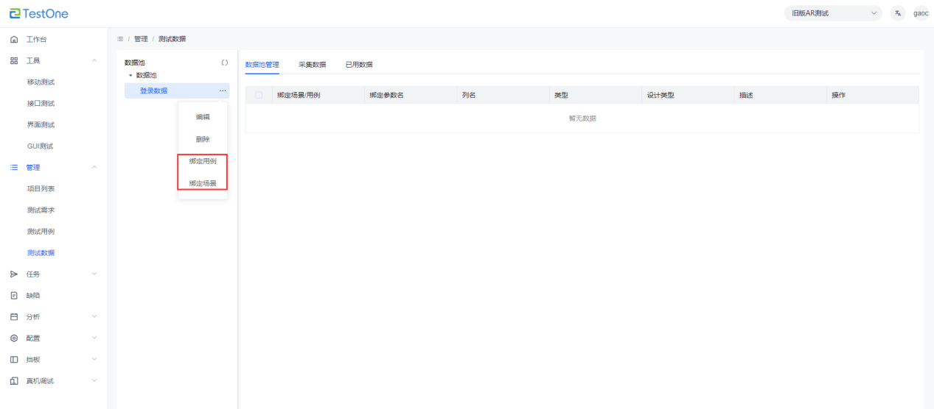934x409 pixels.
Task: Click the language translate icon
Action: click(x=898, y=13)
